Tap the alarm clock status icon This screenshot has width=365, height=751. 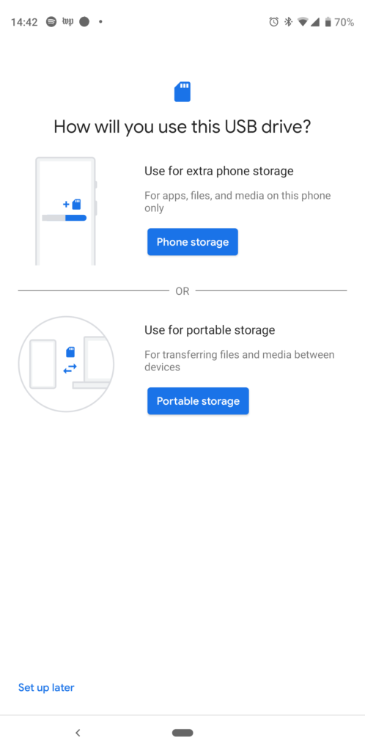tap(273, 22)
